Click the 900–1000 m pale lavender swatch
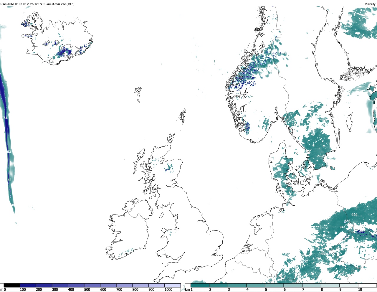 point(156,285)
